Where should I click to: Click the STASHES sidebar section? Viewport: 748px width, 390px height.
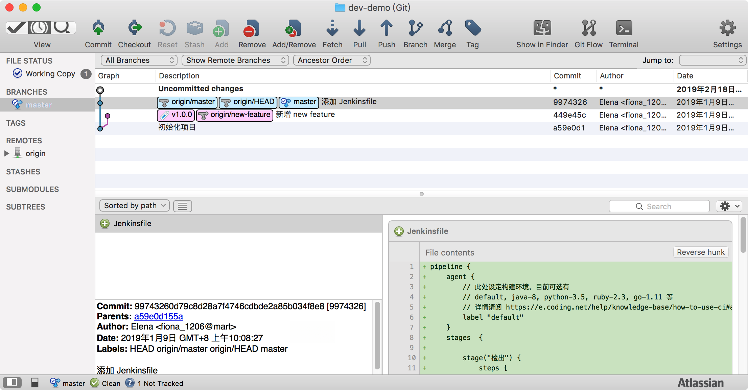(x=23, y=172)
